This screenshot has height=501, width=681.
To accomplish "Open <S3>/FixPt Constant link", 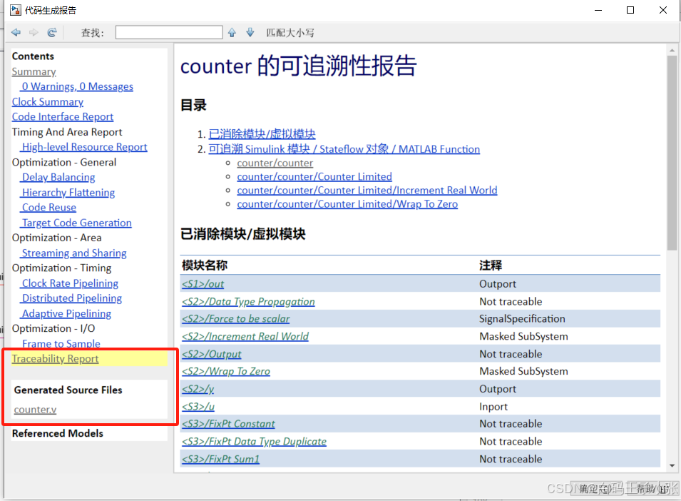I will [228, 424].
